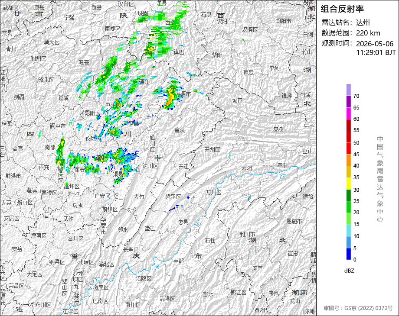Select the orange 40-45 dBZ legend swatch
The height and width of the screenshot is (316, 399).
(x=348, y=160)
